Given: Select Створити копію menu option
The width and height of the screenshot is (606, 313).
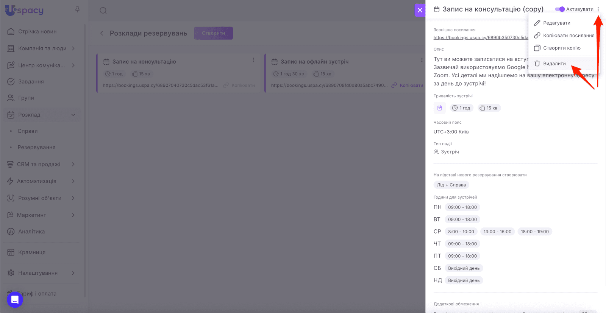Looking at the screenshot, I should 561,48.
